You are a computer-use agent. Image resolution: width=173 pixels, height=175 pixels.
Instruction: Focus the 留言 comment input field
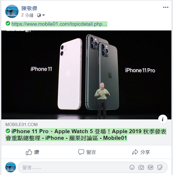click(x=72, y=167)
